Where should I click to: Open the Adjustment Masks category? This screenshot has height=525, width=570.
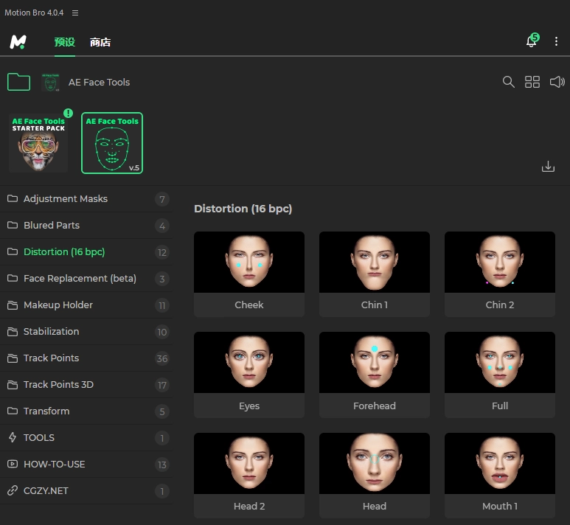point(86,199)
